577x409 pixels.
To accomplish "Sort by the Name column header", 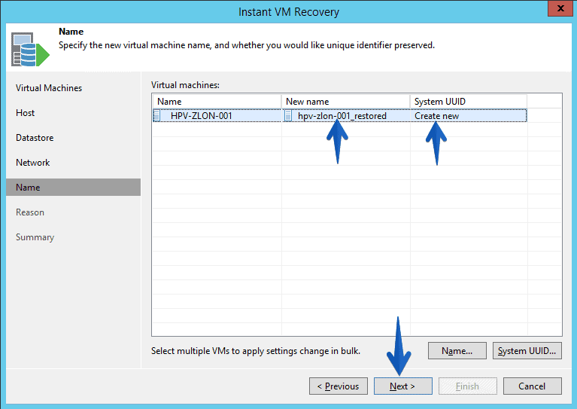I will pos(217,102).
